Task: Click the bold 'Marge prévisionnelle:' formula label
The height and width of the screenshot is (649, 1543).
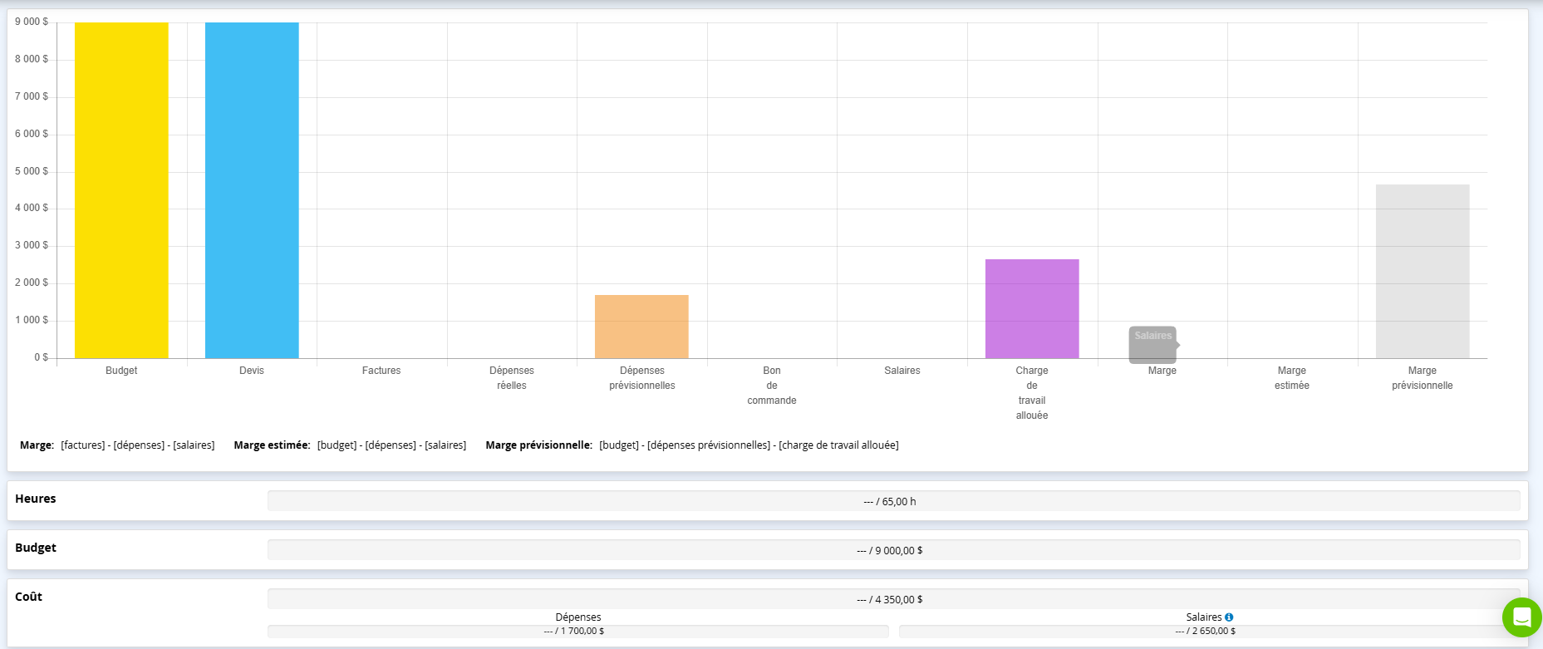Action: tap(538, 445)
